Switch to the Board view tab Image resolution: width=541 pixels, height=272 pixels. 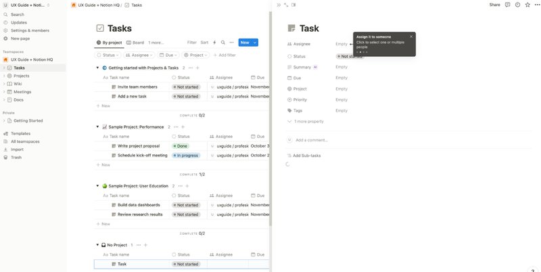click(x=135, y=43)
